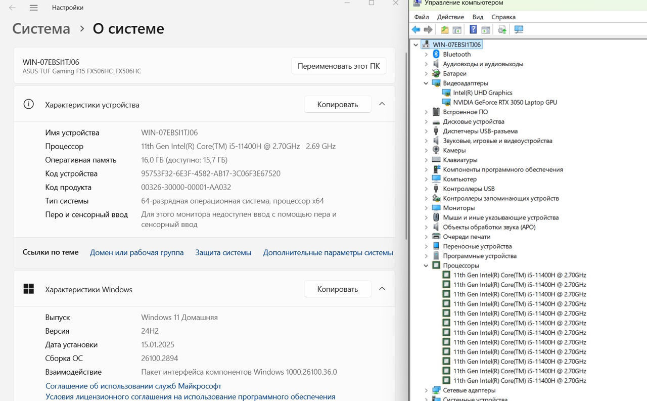Viewport: 647px width, 401px height.
Task: Click Scan for hardware changes monitor icon
Action: pos(519,30)
